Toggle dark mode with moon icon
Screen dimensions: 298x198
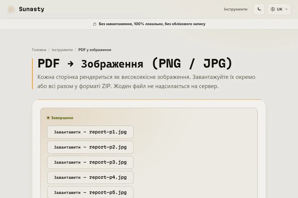click(259, 9)
